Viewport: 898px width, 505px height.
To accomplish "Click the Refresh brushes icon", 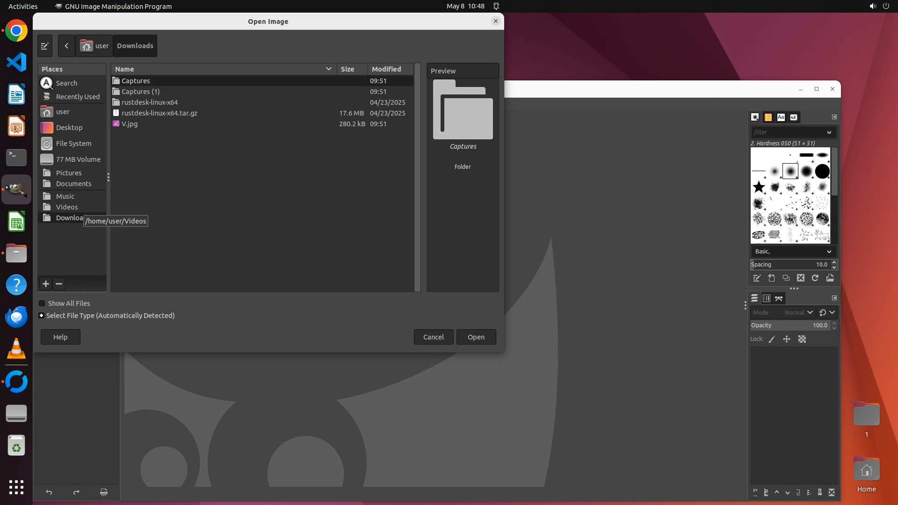I will pos(815,278).
